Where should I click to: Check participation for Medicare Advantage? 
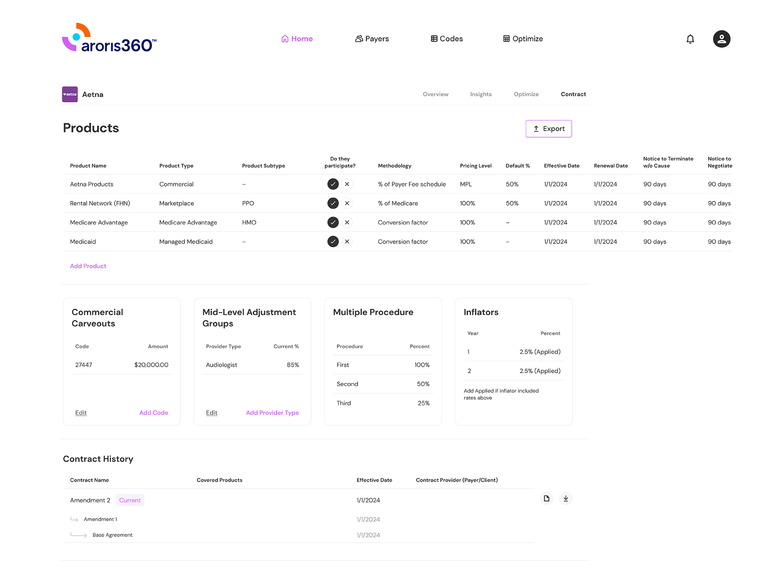(333, 223)
